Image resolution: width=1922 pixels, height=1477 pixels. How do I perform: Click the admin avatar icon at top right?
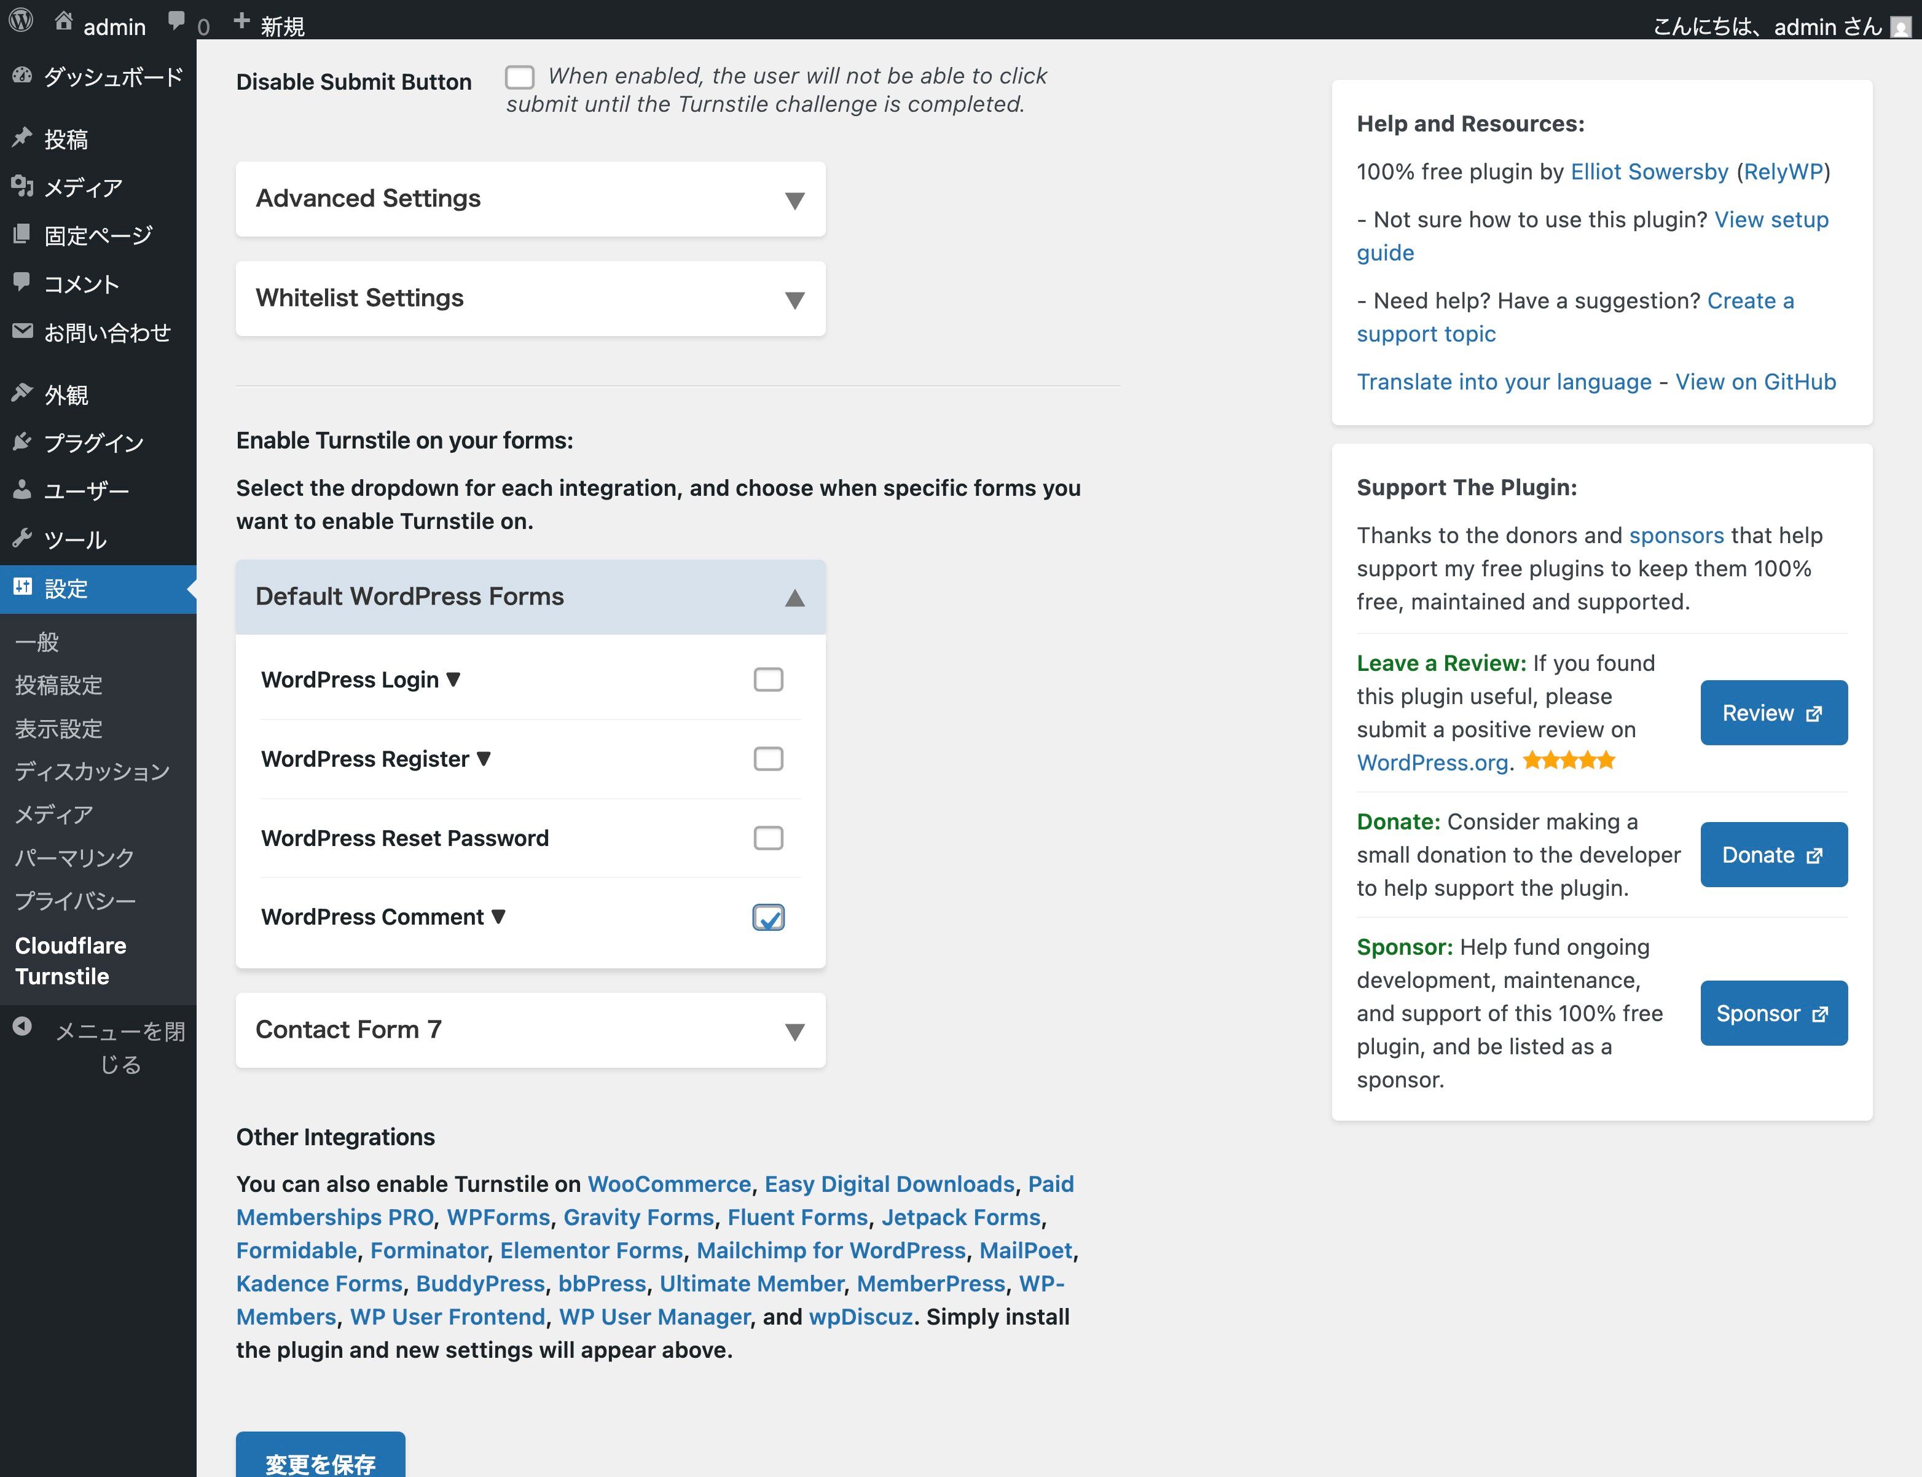(x=1900, y=27)
